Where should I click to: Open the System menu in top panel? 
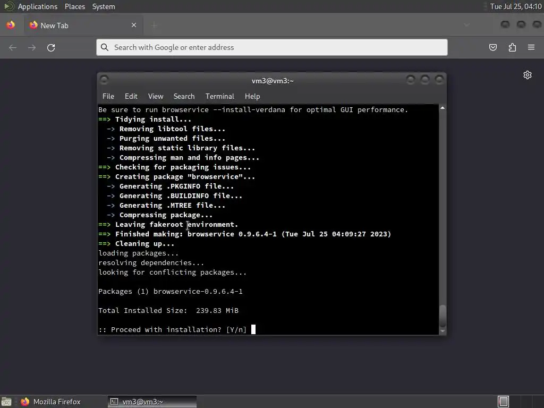104,6
